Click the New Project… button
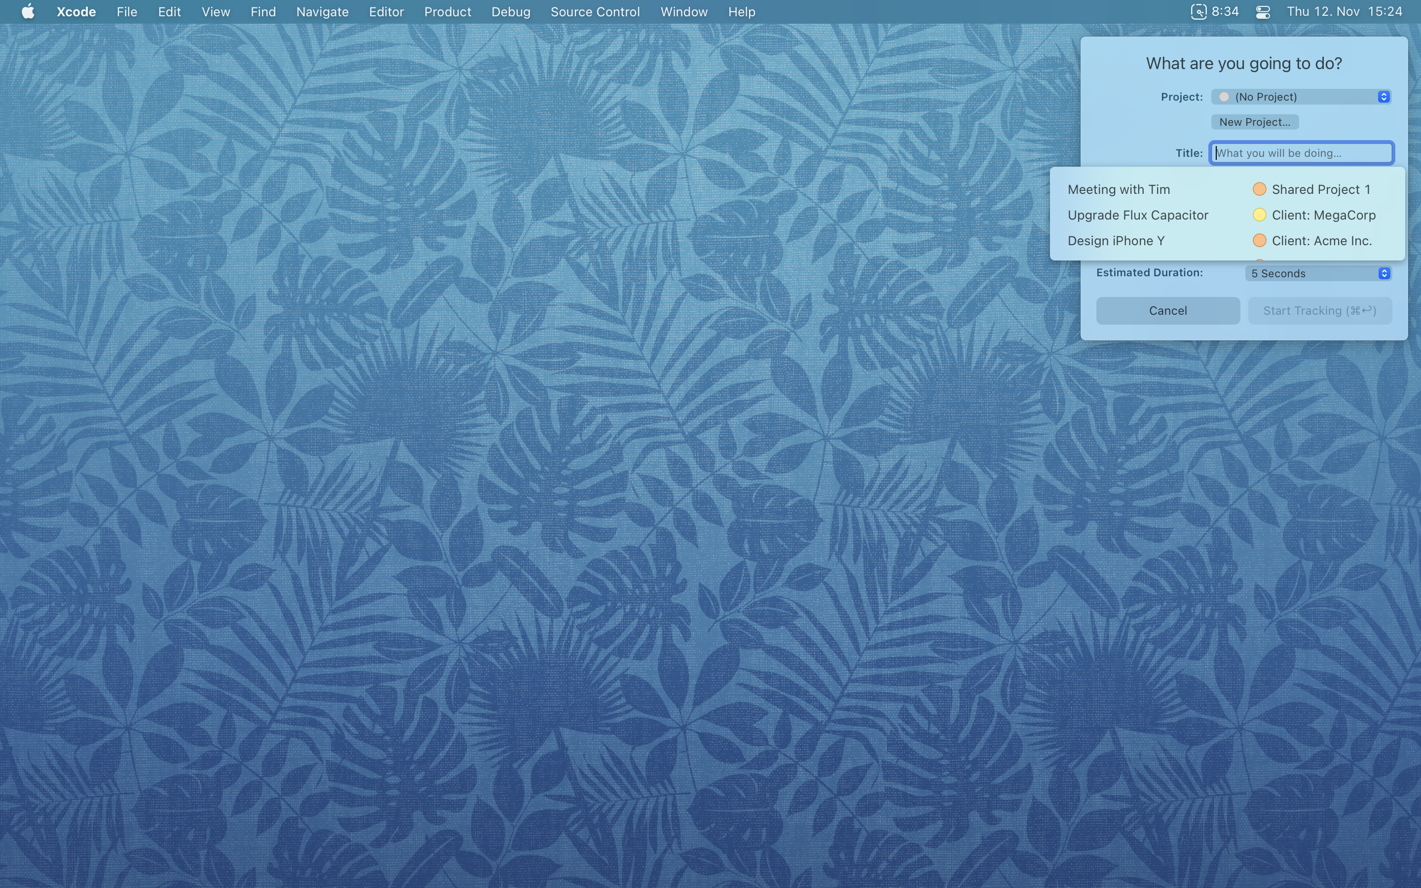The image size is (1421, 888). (x=1254, y=122)
